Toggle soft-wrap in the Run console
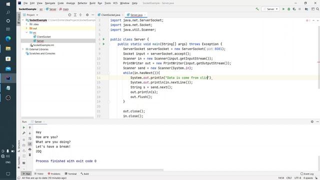Image resolution: width=320 pixels, height=180 pixels. 30,138
